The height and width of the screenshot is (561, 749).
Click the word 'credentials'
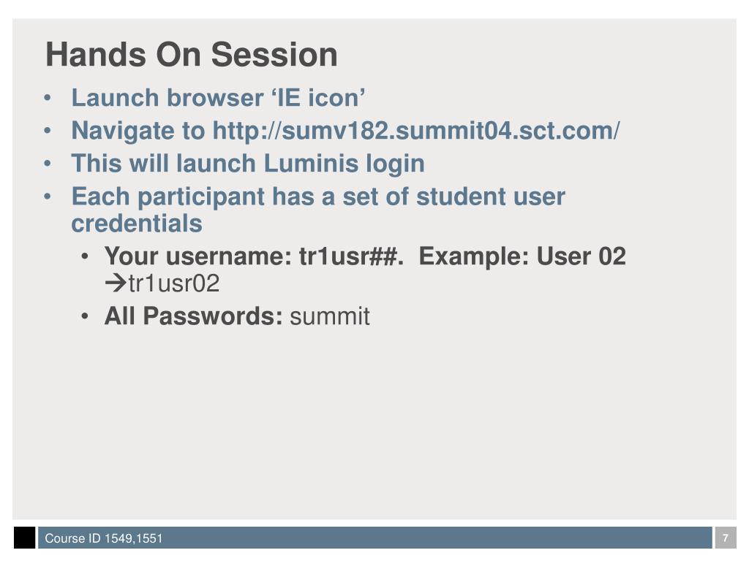tap(137, 224)
